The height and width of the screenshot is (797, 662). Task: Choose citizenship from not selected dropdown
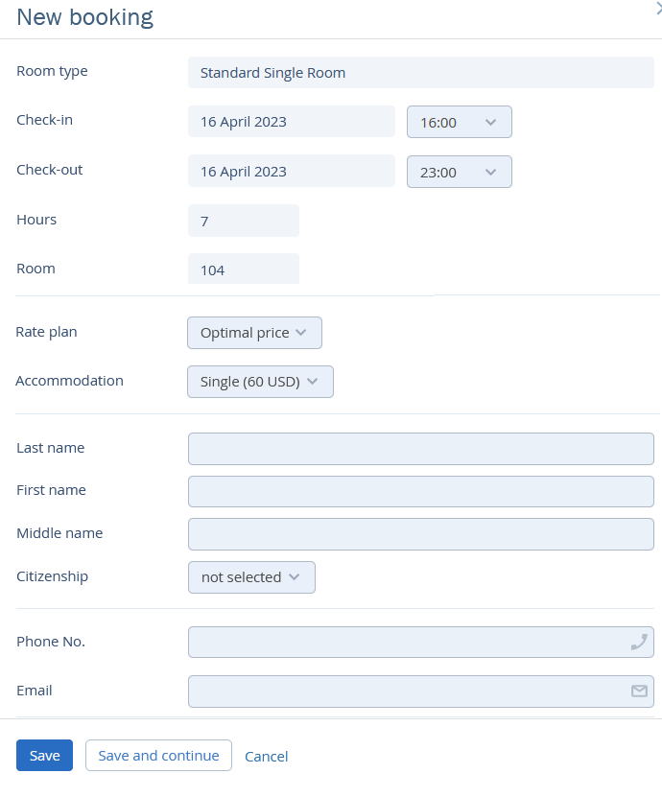click(x=251, y=577)
